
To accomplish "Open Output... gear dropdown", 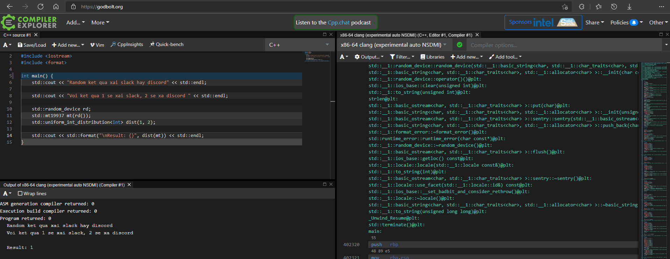I will click(369, 57).
